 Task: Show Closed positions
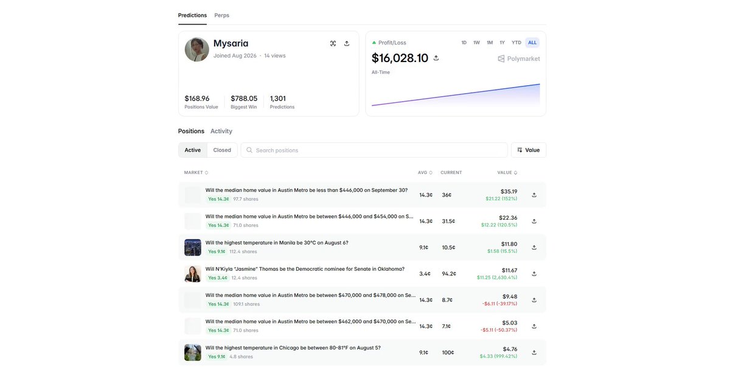click(222, 150)
